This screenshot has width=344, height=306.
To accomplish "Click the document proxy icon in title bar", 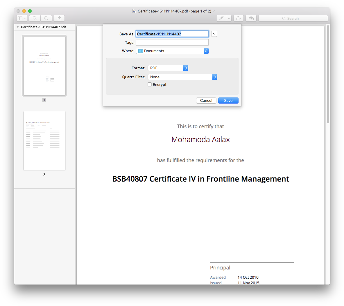I will tap(134, 11).
